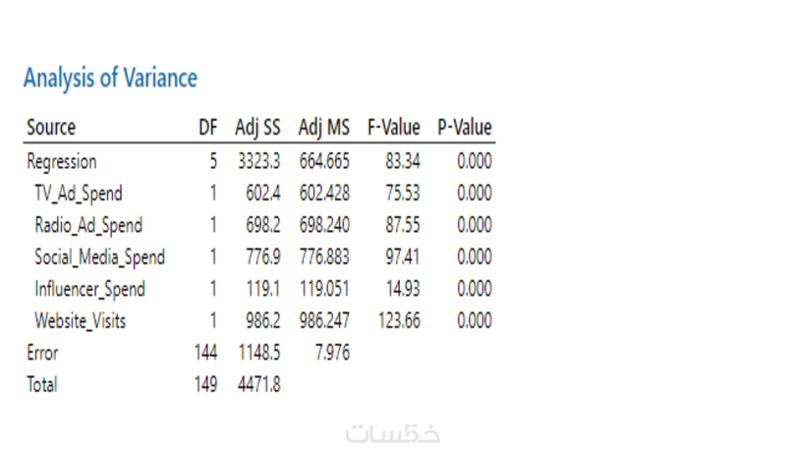This screenshot has height=452, width=786.
Task: Click the Analysis of Variance heading
Action: pyautogui.click(x=110, y=79)
